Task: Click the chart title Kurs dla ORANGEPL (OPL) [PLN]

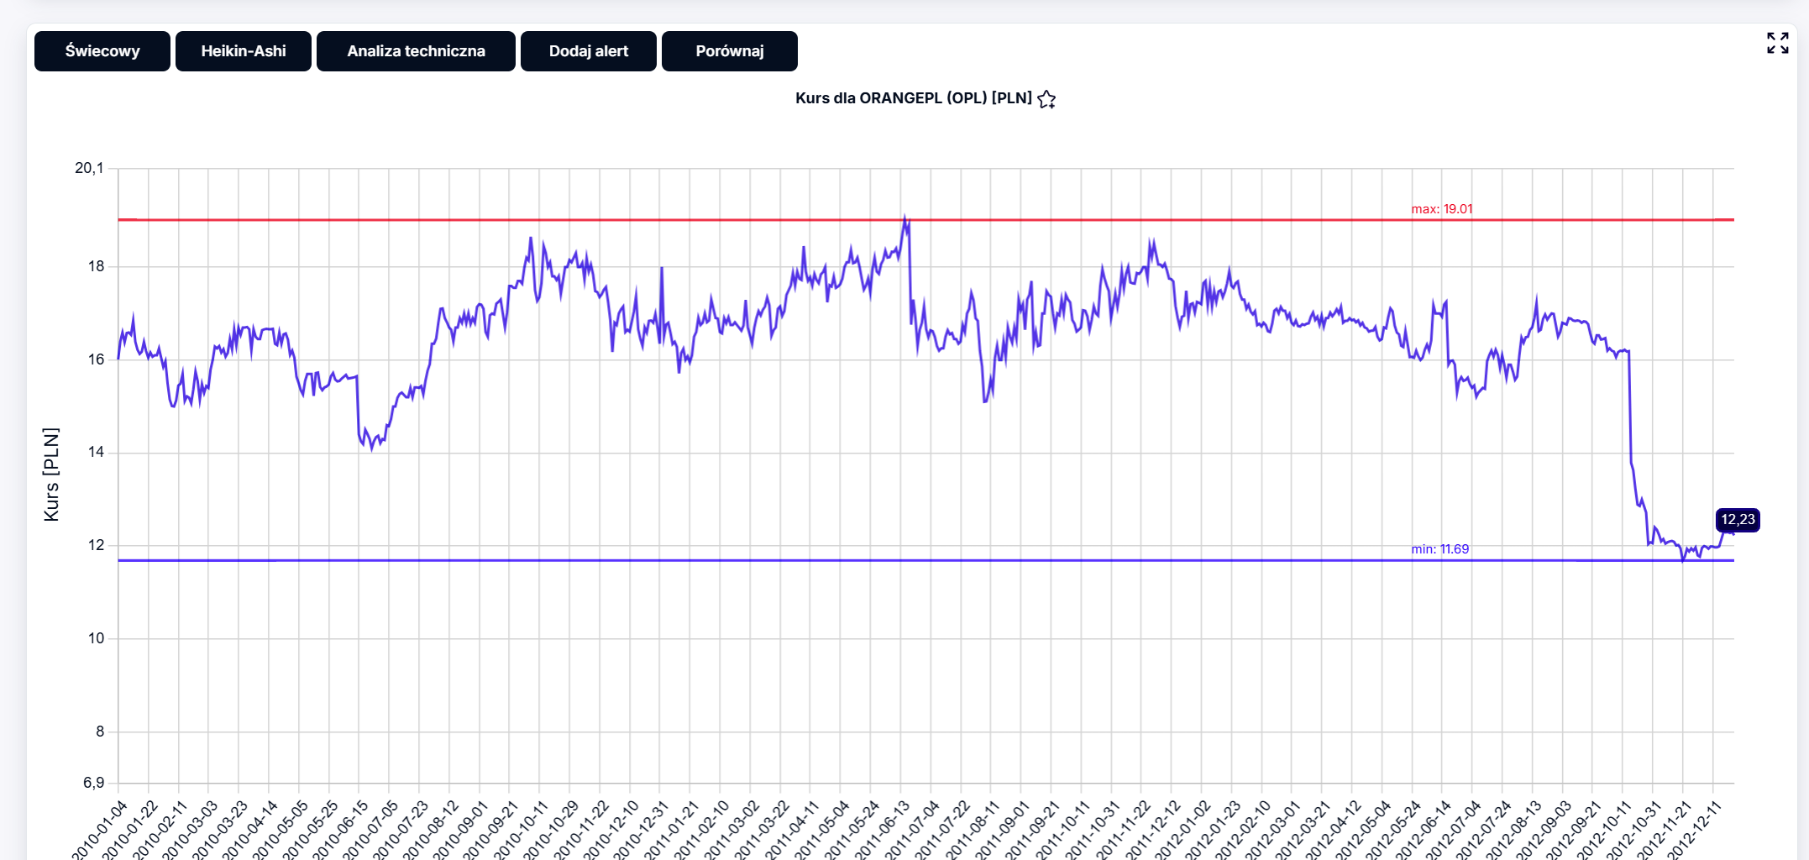Action: [x=914, y=98]
